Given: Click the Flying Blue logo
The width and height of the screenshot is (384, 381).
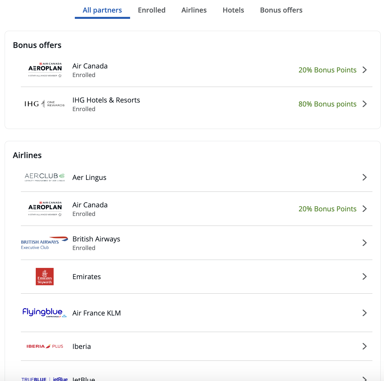Looking at the screenshot, I should tap(45, 313).
